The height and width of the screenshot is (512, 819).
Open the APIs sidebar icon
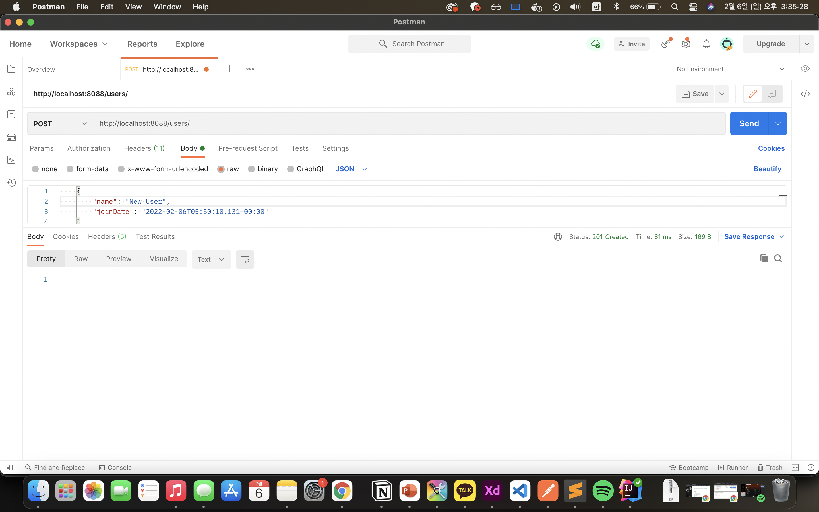[x=11, y=92]
